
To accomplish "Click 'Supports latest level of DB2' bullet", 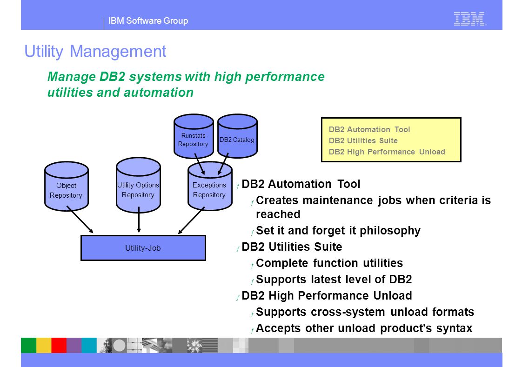I will pos(334,279).
